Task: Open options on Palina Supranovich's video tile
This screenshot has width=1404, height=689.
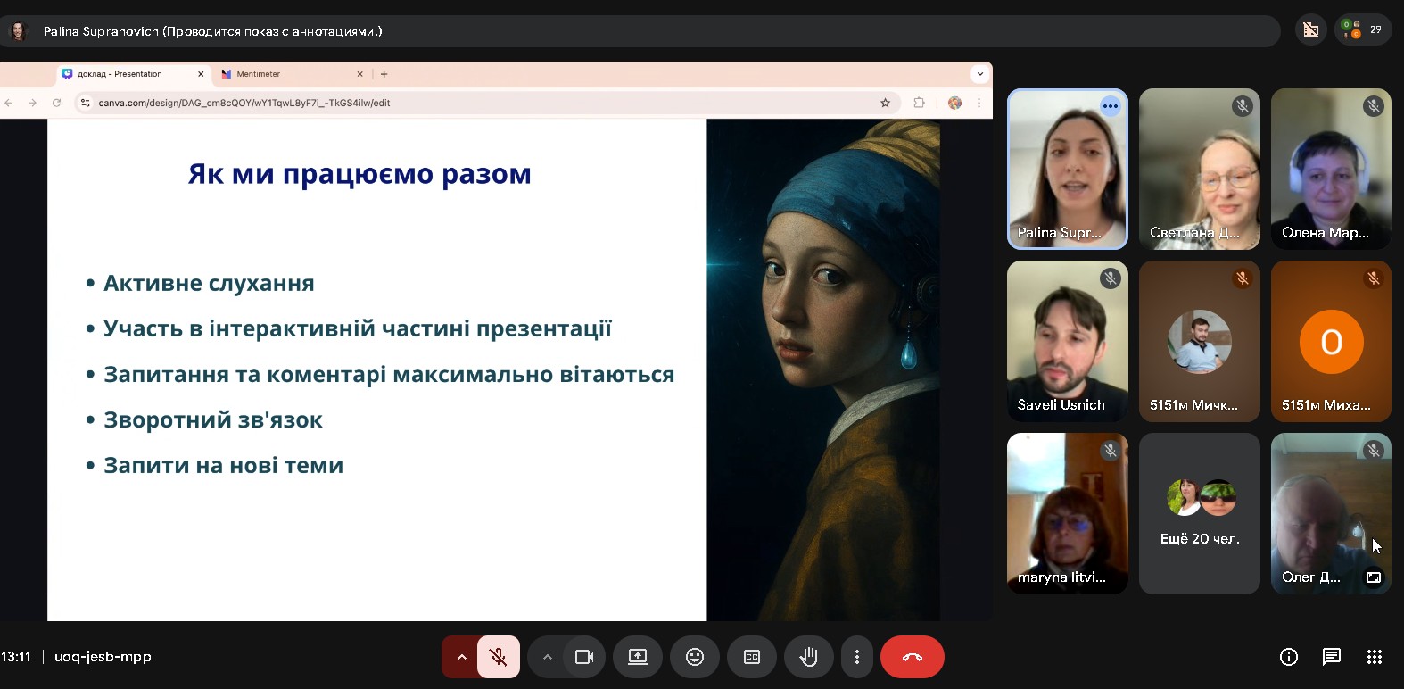Action: (x=1110, y=106)
